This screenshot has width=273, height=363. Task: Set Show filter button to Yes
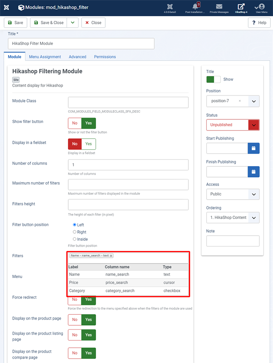point(89,123)
